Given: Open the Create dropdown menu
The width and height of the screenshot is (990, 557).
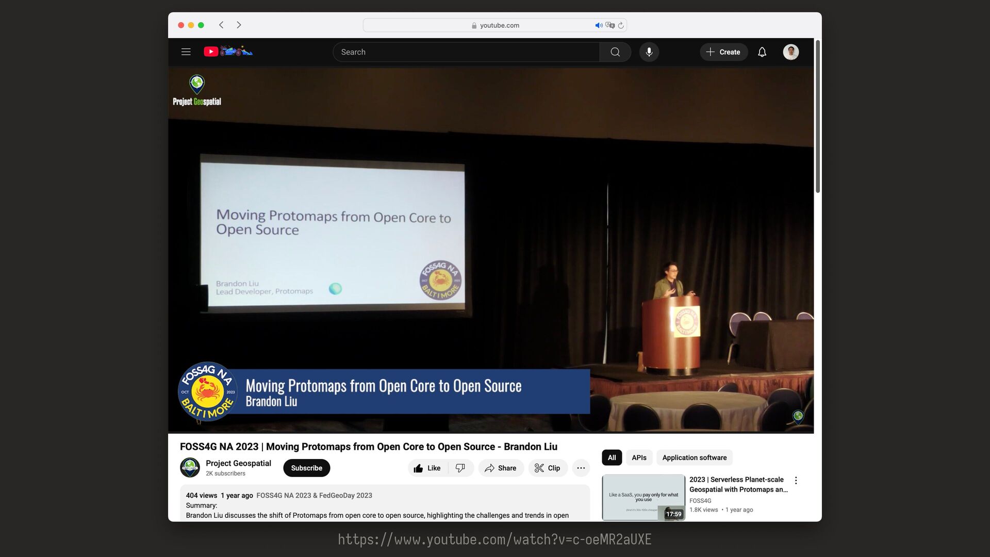Looking at the screenshot, I should click(723, 52).
